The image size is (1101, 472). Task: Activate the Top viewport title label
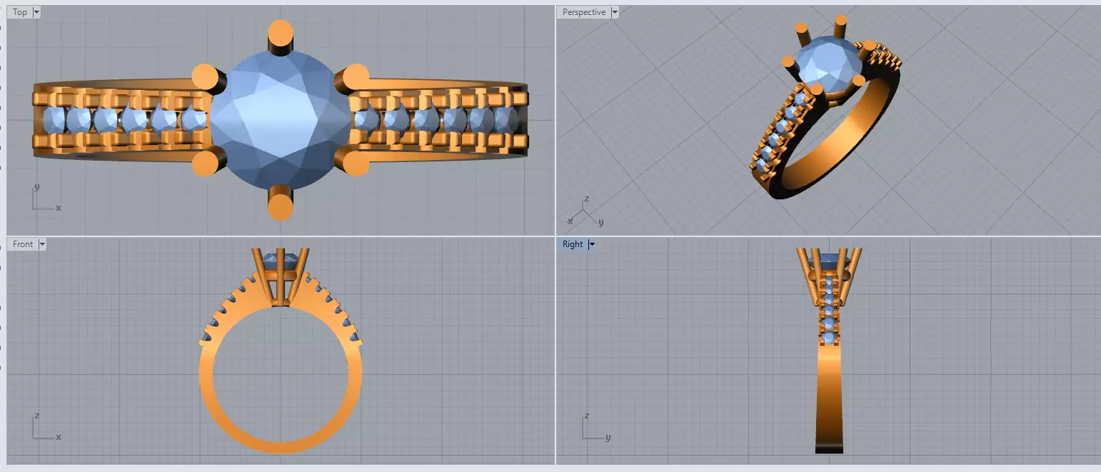point(20,12)
